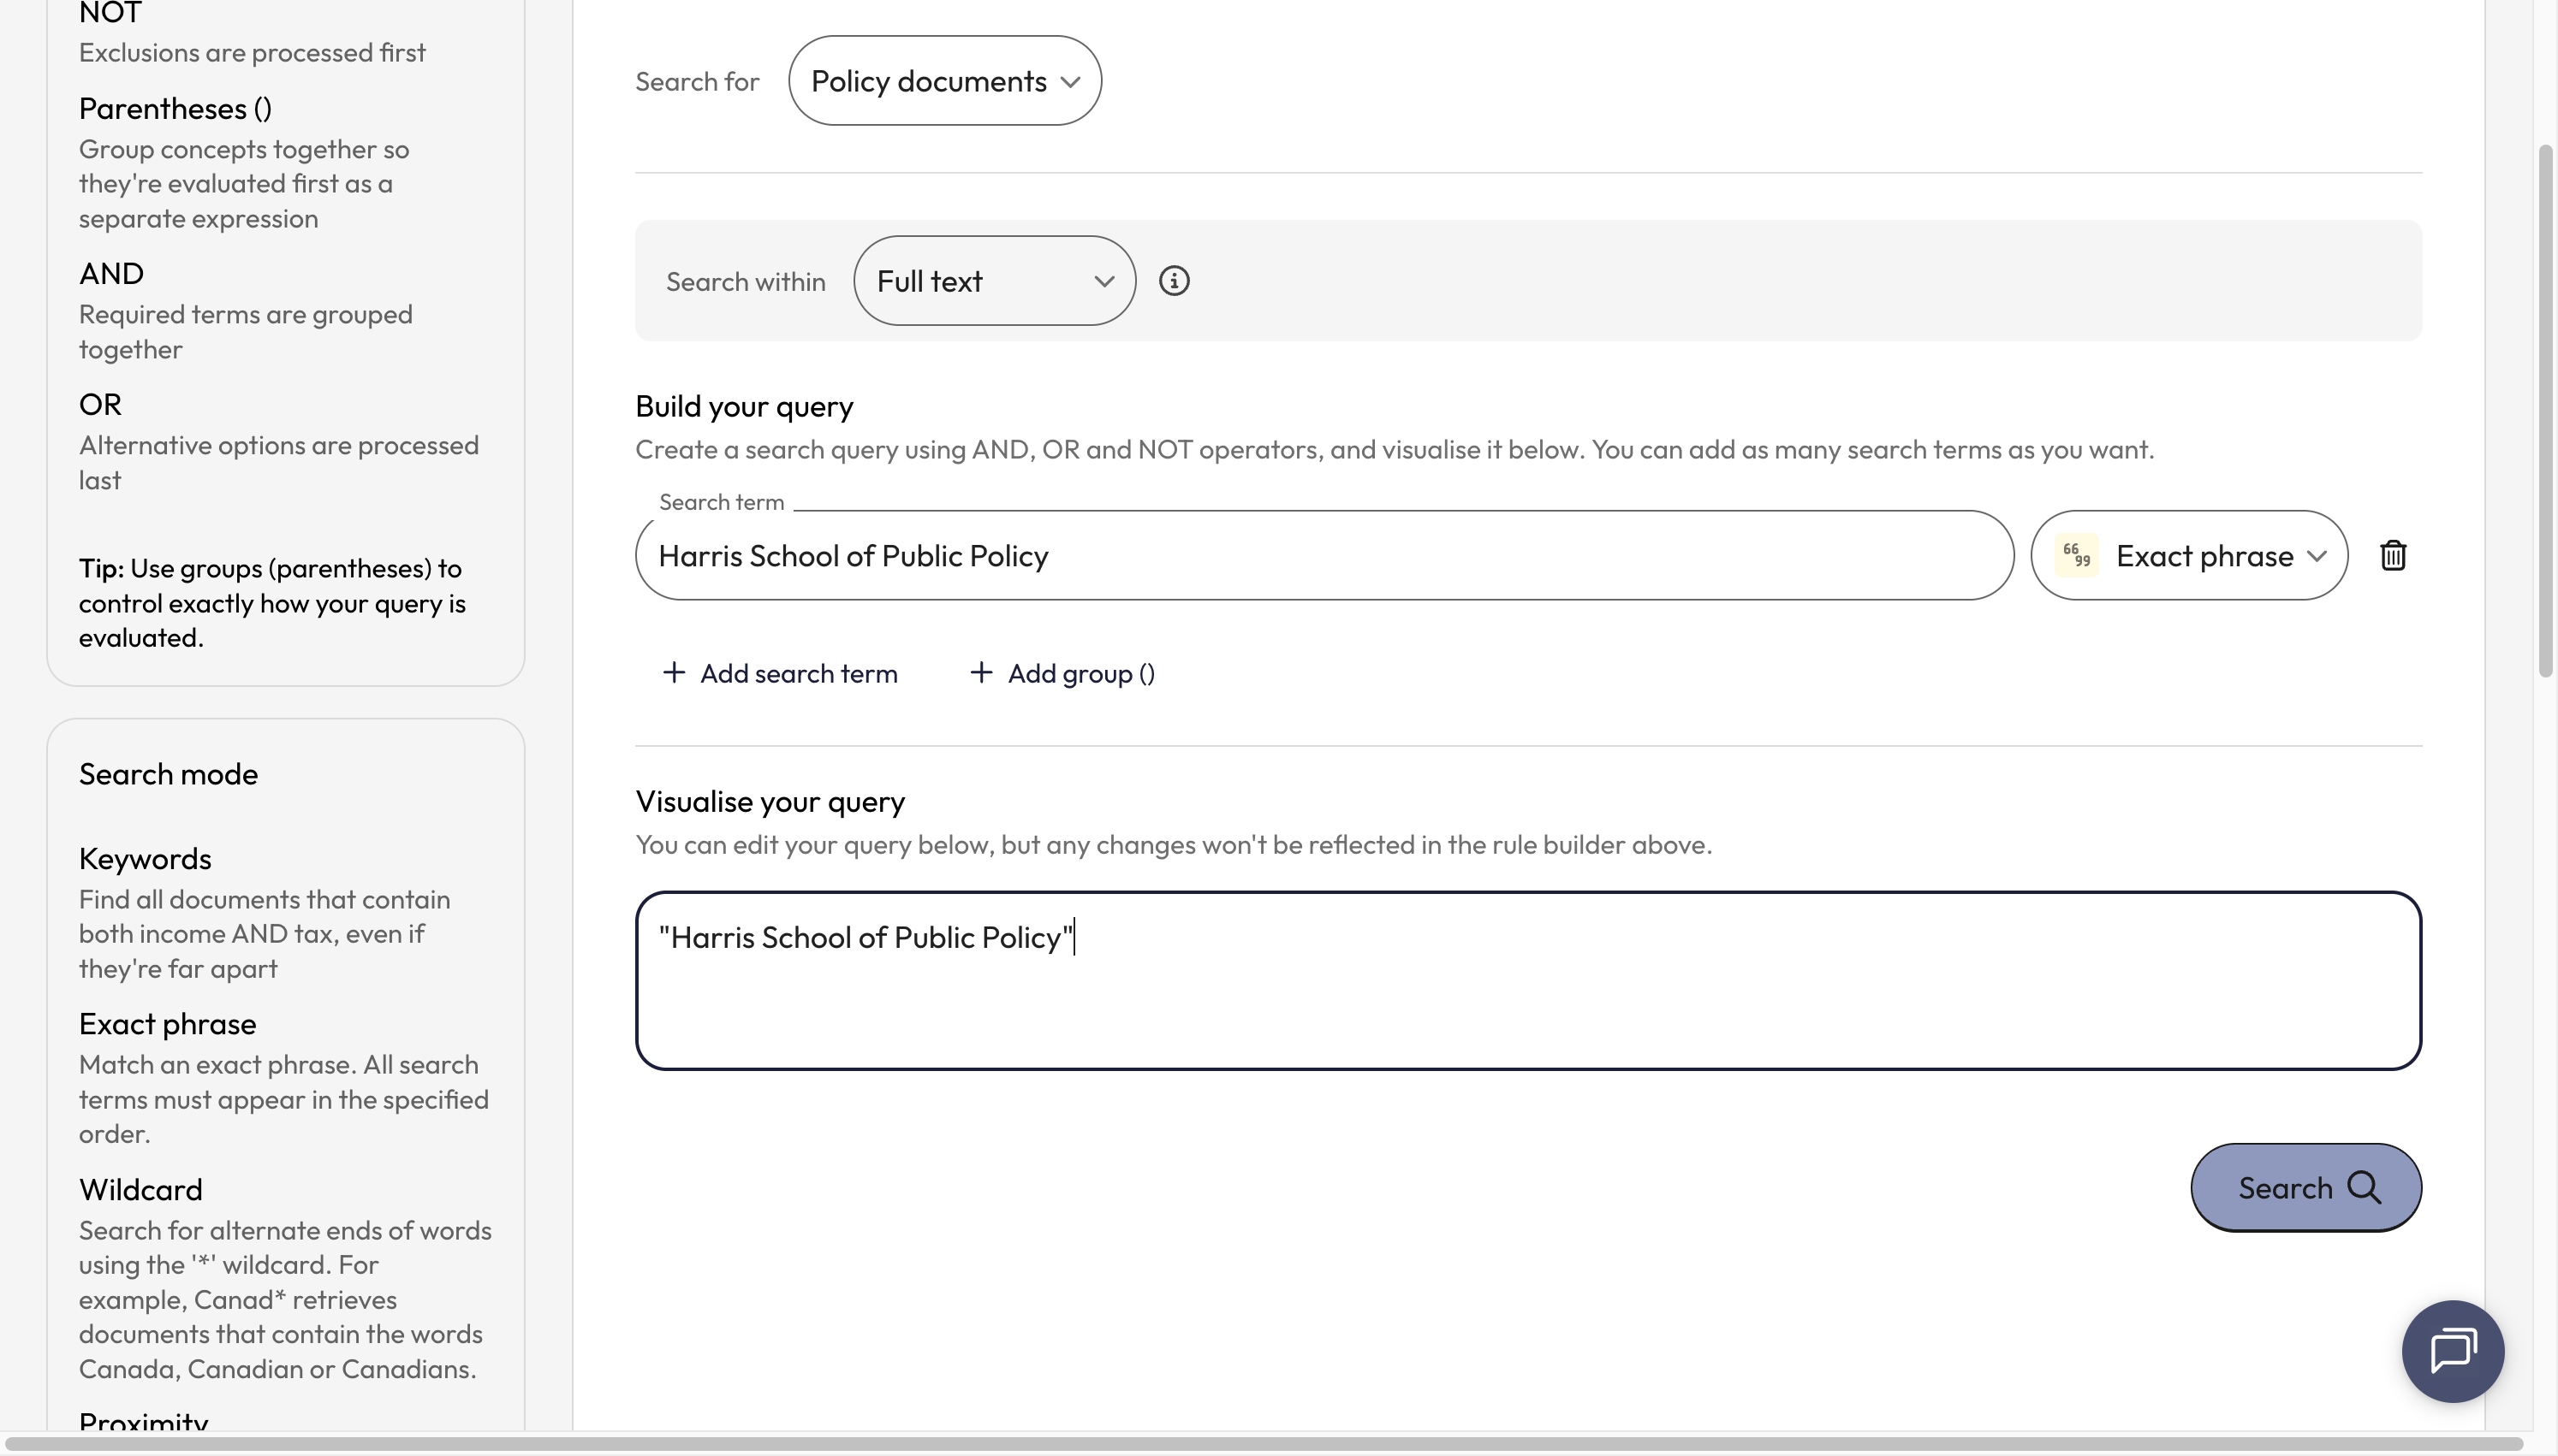
Task: Click the quotation marks icon in Exact phrase
Action: point(2076,555)
